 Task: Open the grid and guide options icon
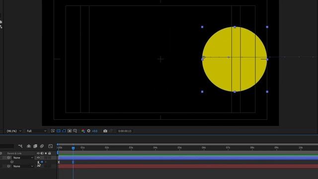point(75,131)
